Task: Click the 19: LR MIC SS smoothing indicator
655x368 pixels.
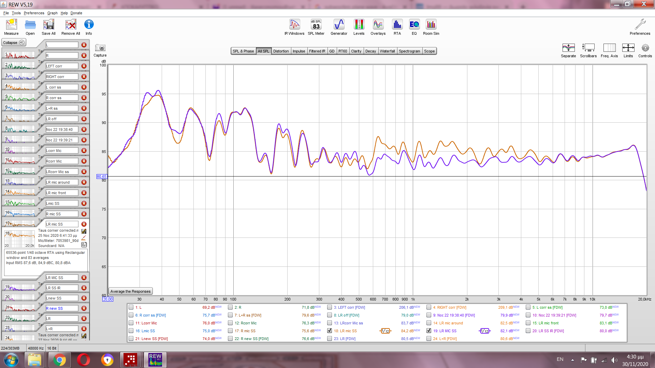Action: pyautogui.click(x=484, y=331)
